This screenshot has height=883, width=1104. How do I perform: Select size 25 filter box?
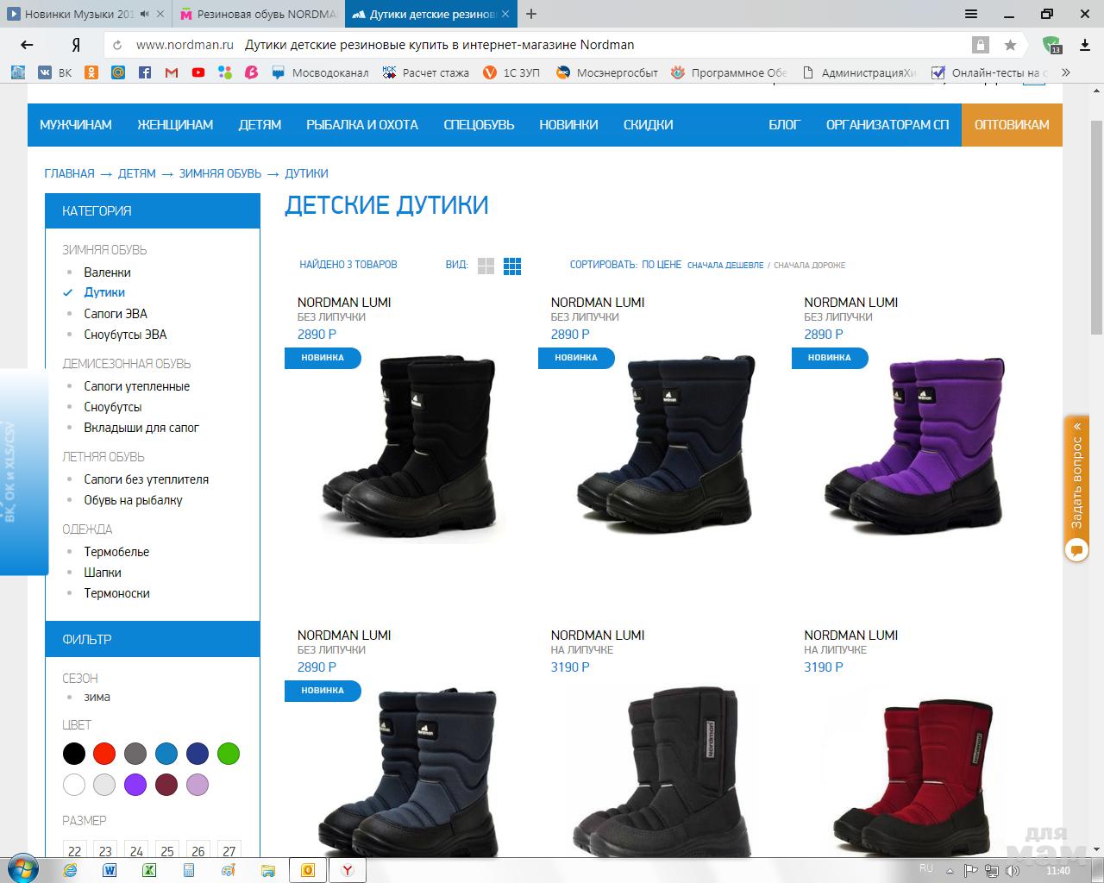167,850
